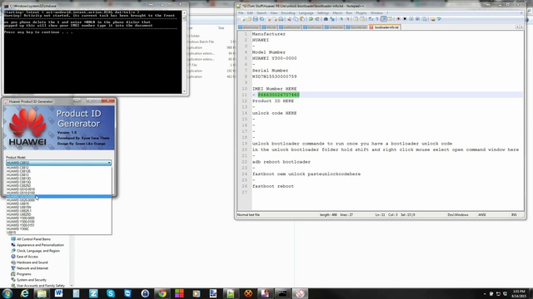This screenshot has width=533, height=299.
Task: Click the highlighted IMEI number on line 11
Action: [279, 95]
